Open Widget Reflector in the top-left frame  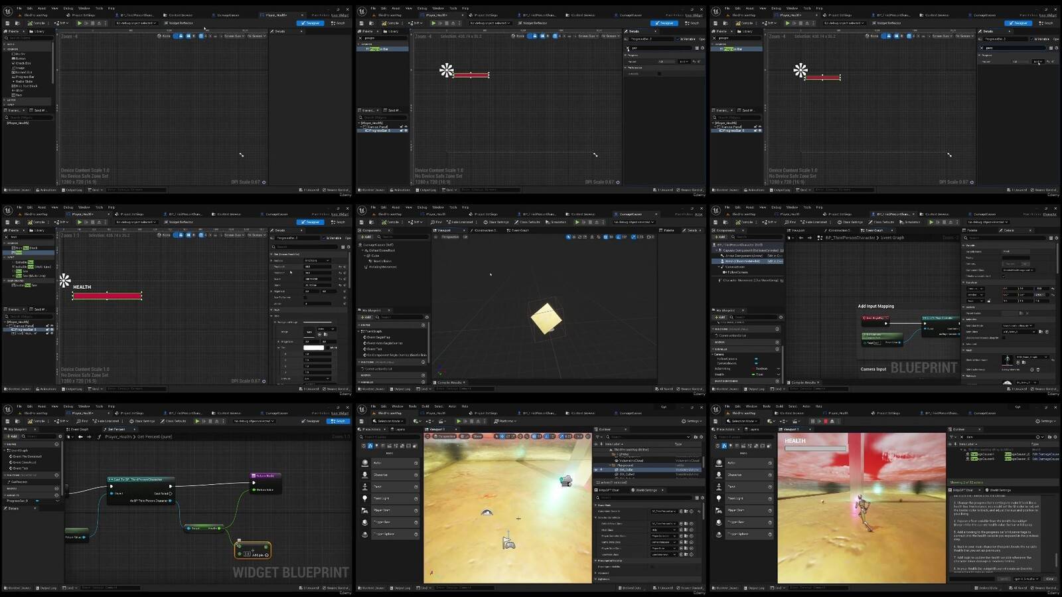[x=178, y=23]
